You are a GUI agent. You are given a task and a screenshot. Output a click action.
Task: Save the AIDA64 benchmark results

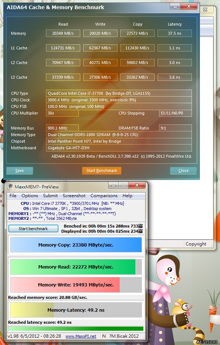click(20, 170)
